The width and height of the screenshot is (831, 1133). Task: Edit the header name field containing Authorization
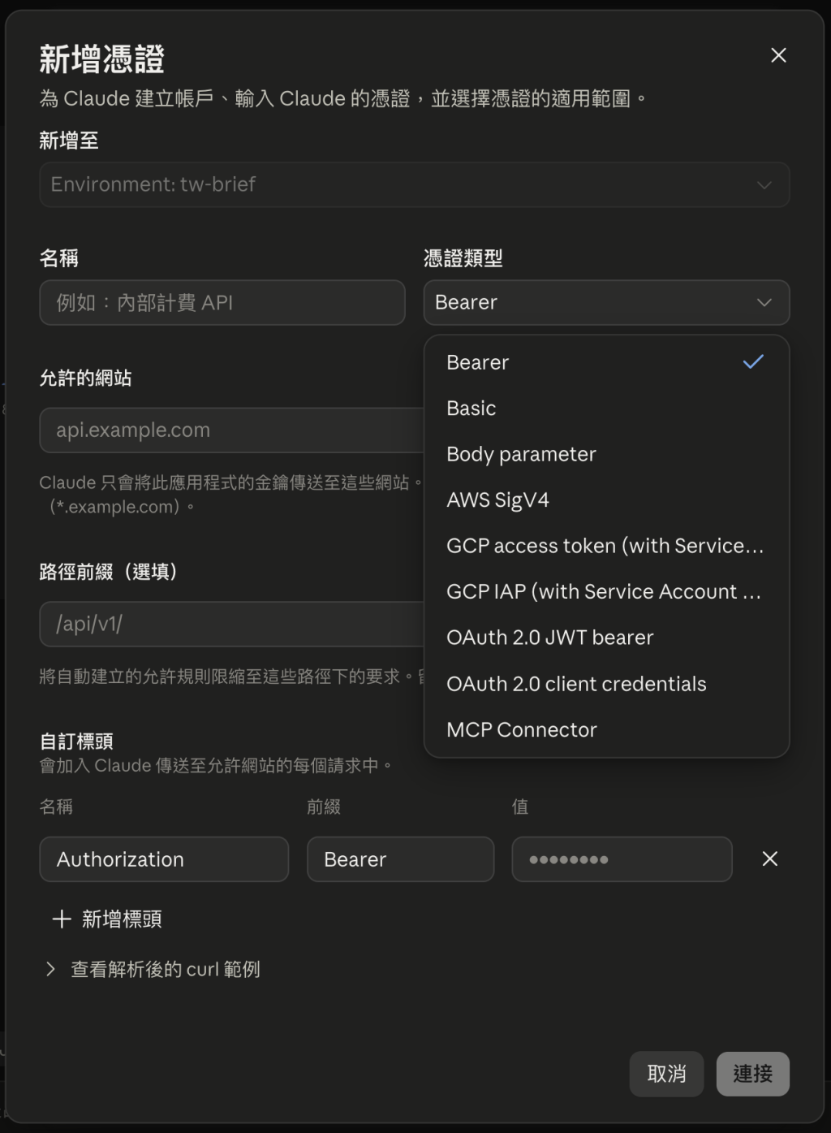(x=164, y=859)
